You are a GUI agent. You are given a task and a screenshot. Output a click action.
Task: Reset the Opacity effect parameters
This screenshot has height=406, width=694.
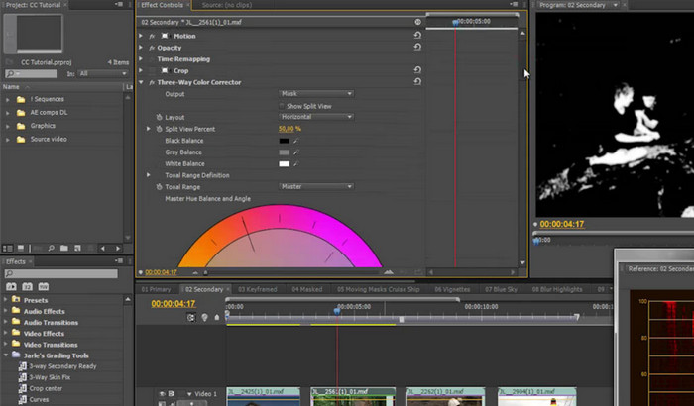tap(417, 47)
